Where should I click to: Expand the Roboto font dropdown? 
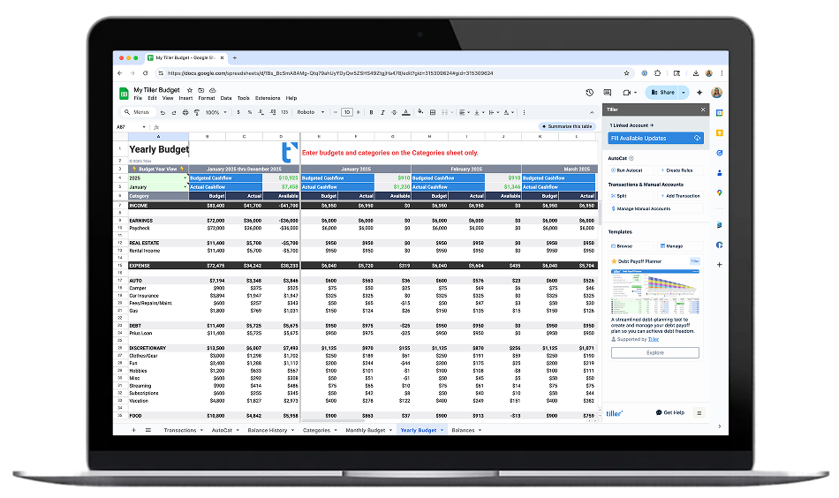[310, 112]
